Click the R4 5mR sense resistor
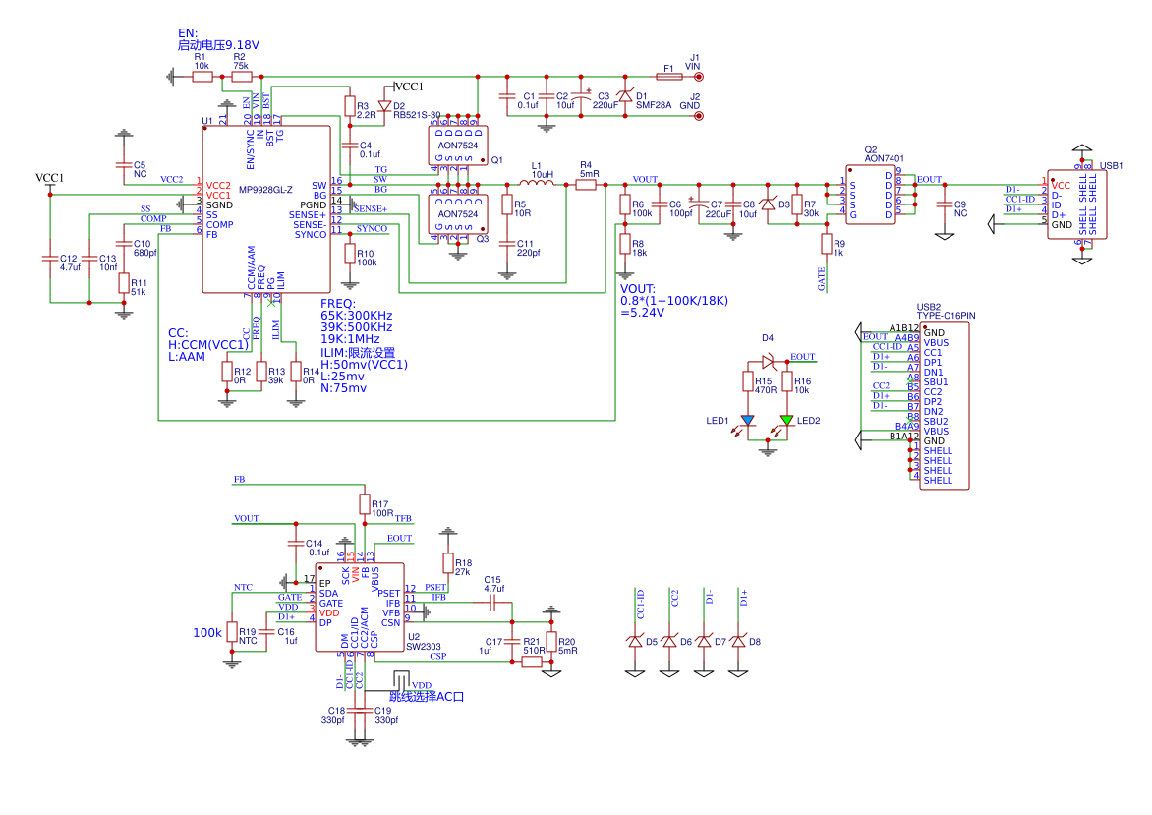The width and height of the screenshot is (1152, 815). (x=586, y=184)
